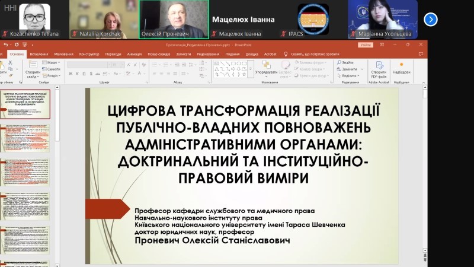Viewport: 474px width, 267px height.
Task: Select the oval shape in shapes gallery
Action: [x=239, y=63]
